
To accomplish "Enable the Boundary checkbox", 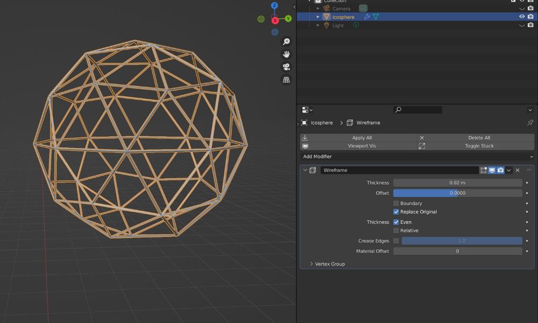I will pos(396,203).
